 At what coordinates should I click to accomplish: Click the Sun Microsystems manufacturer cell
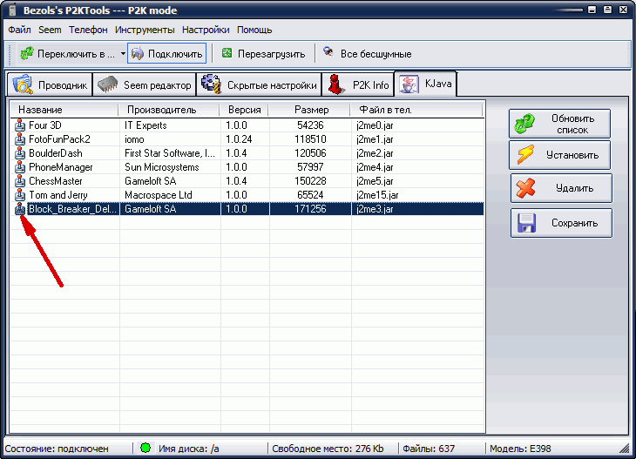point(162,167)
